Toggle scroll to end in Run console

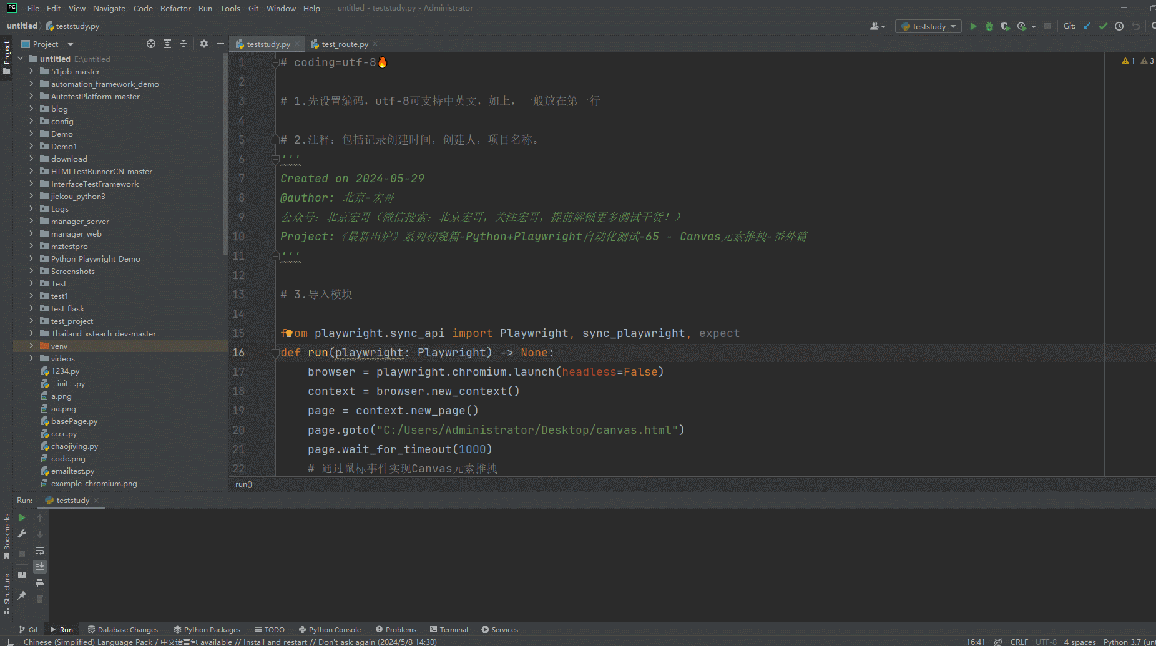pyautogui.click(x=40, y=566)
